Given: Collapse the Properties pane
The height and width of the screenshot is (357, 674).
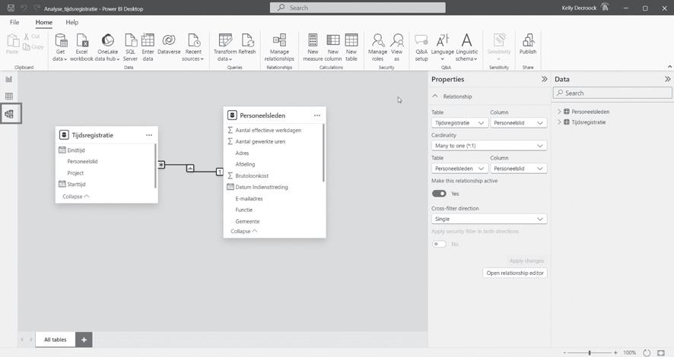Looking at the screenshot, I should tap(544, 79).
